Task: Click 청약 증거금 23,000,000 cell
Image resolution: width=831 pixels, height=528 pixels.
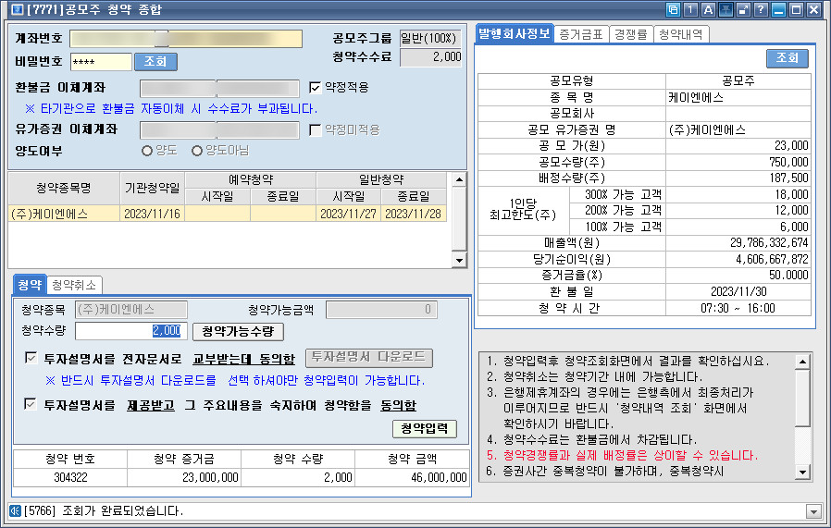Action: point(184,477)
